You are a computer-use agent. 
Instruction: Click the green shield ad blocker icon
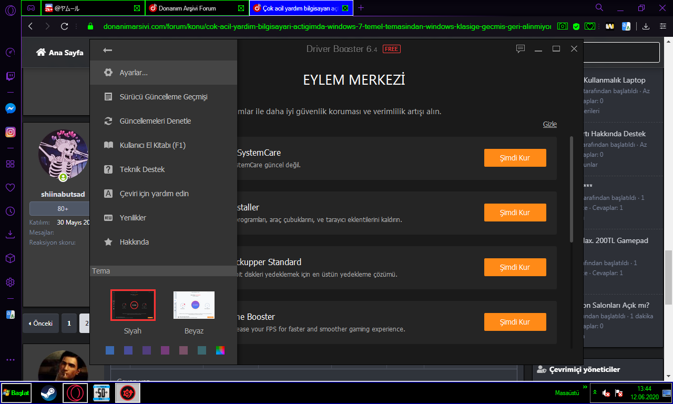(576, 26)
